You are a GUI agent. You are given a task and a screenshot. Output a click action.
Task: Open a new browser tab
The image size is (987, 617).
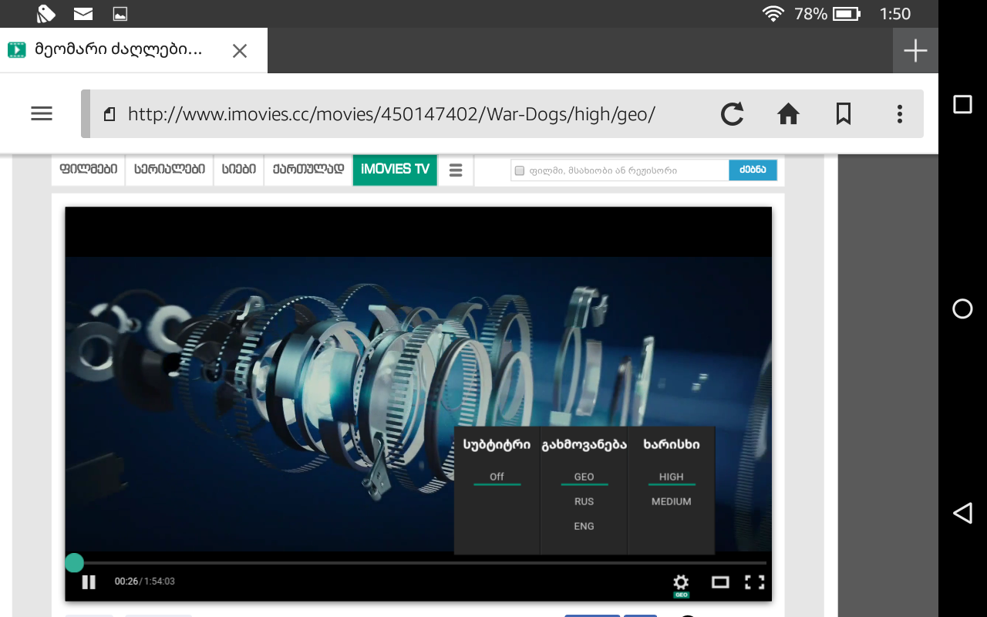click(x=915, y=51)
